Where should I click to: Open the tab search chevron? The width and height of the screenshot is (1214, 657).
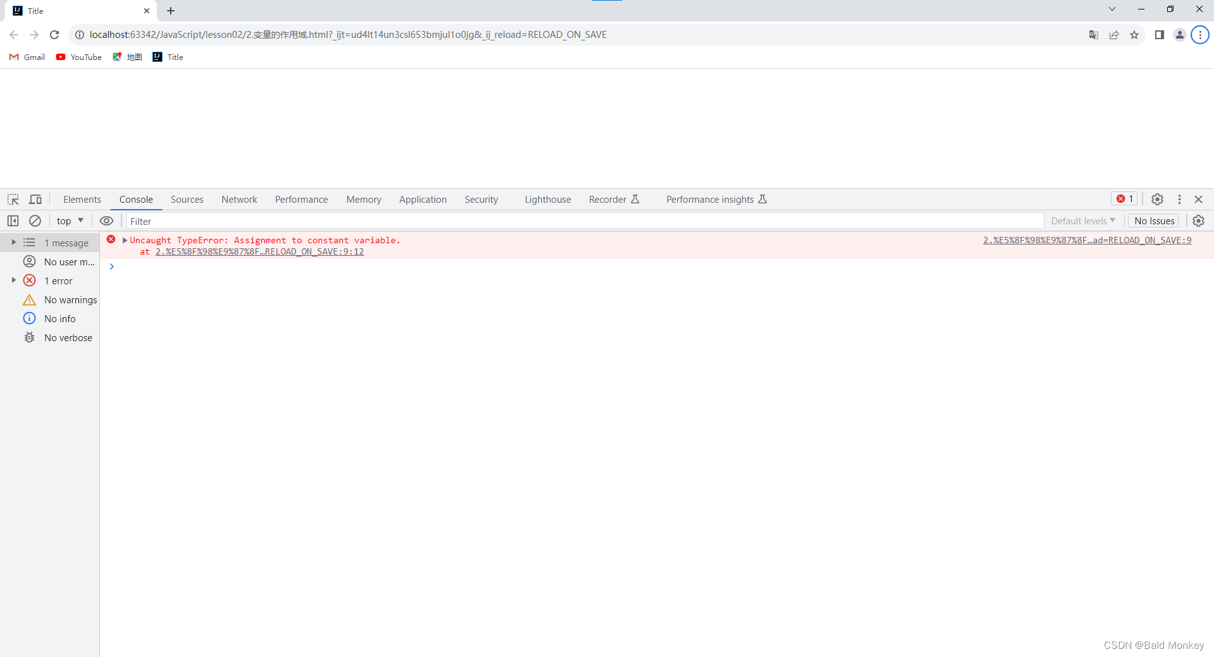(x=1112, y=9)
